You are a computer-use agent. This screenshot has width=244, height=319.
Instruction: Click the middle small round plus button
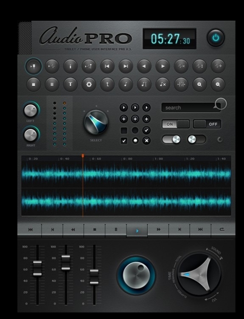point(135,119)
